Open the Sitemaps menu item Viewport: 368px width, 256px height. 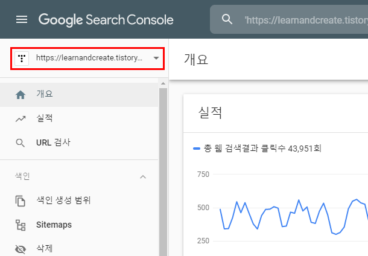[x=79, y=225]
